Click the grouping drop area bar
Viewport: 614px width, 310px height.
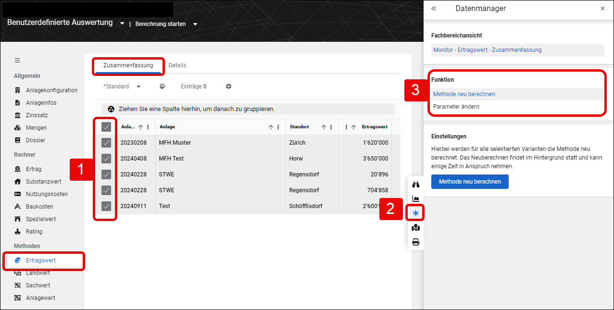click(248, 109)
